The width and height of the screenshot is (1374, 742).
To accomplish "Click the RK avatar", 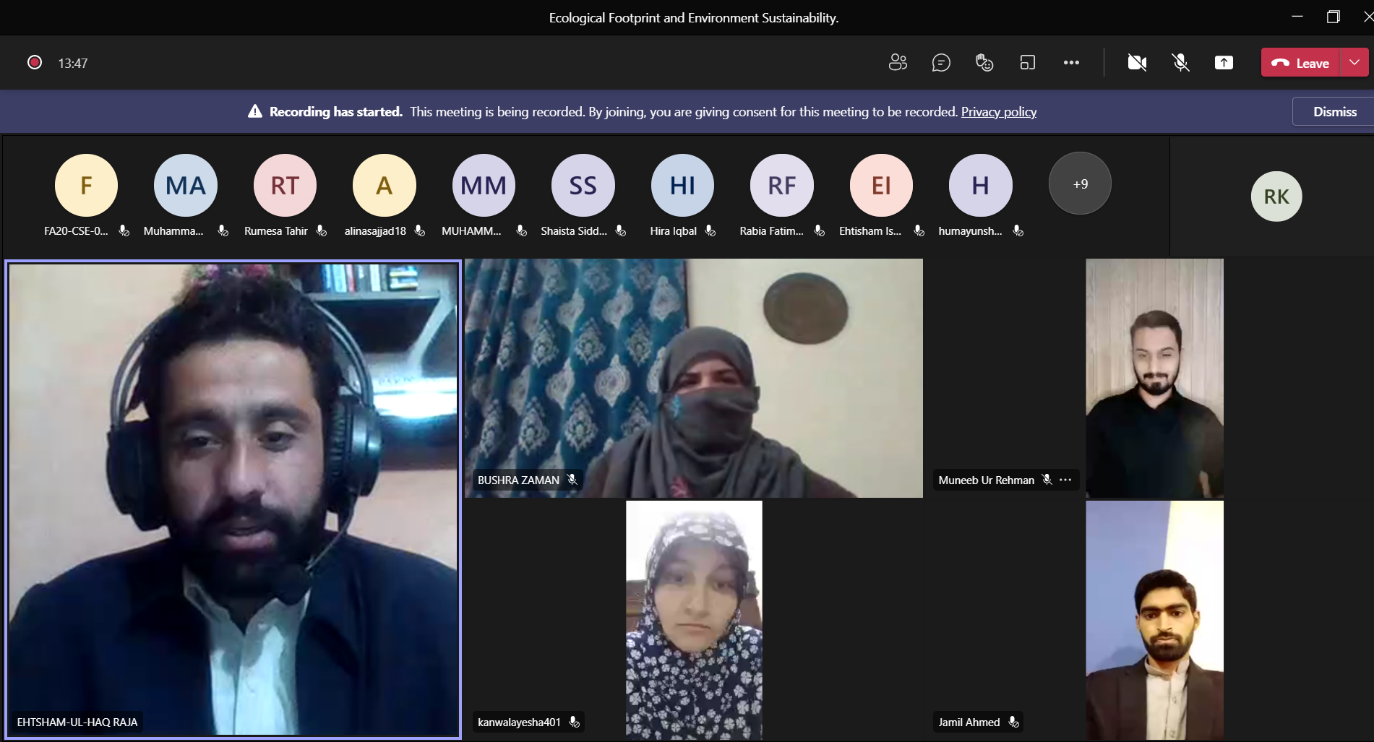I will [1276, 197].
